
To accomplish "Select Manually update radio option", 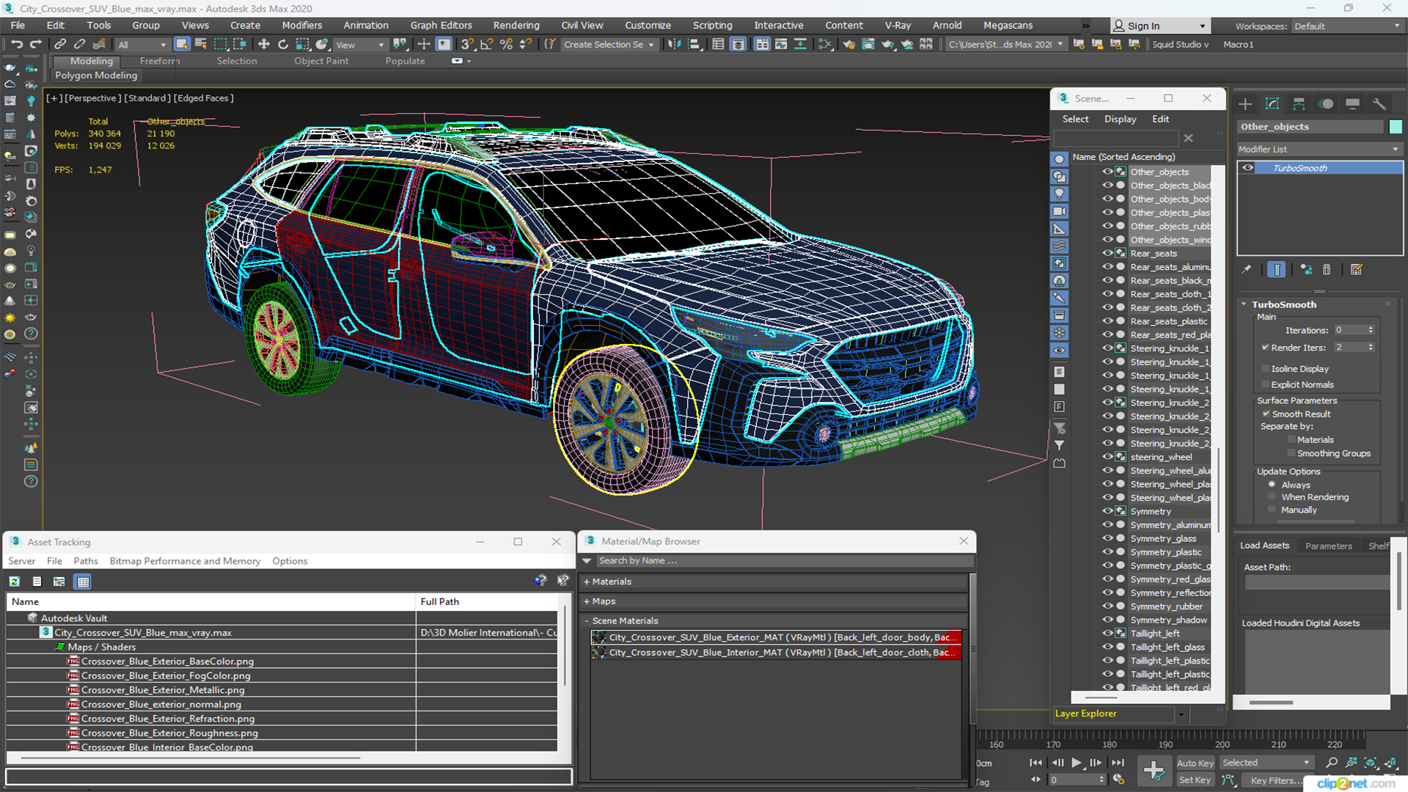I will pos(1272,510).
